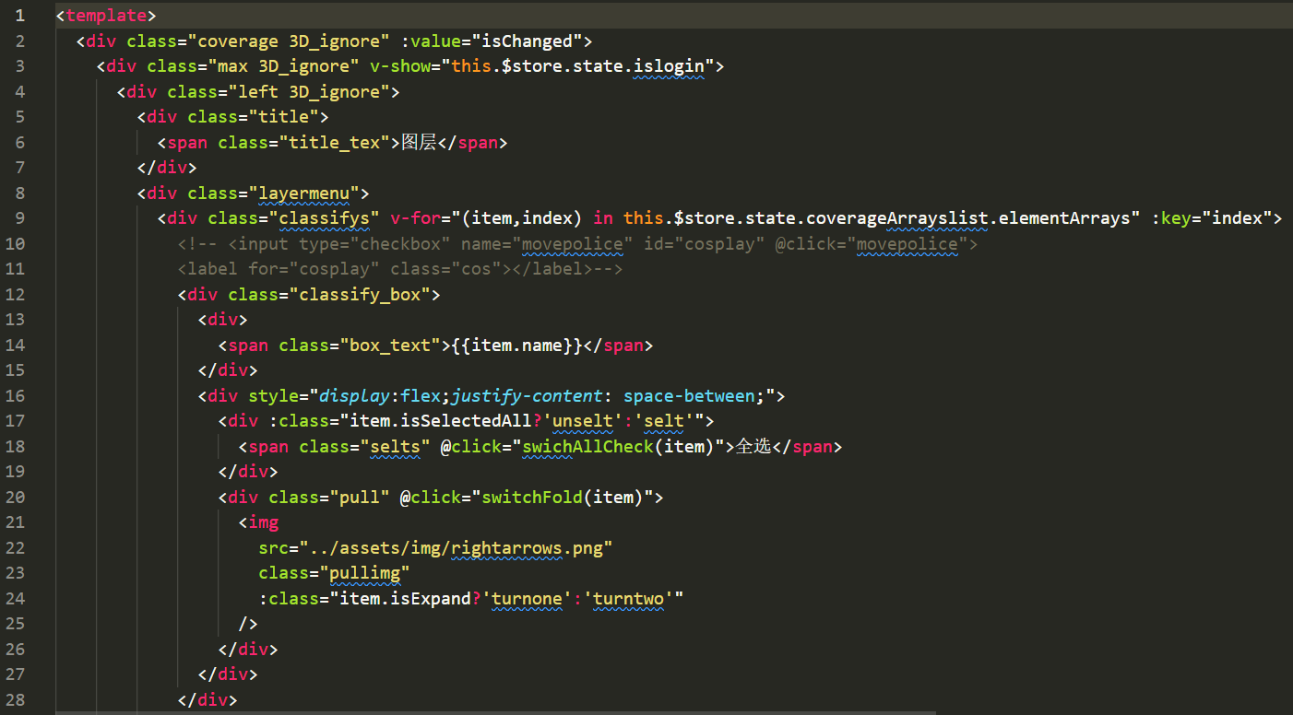
Task: Click the justify-content style property
Action: (x=528, y=396)
